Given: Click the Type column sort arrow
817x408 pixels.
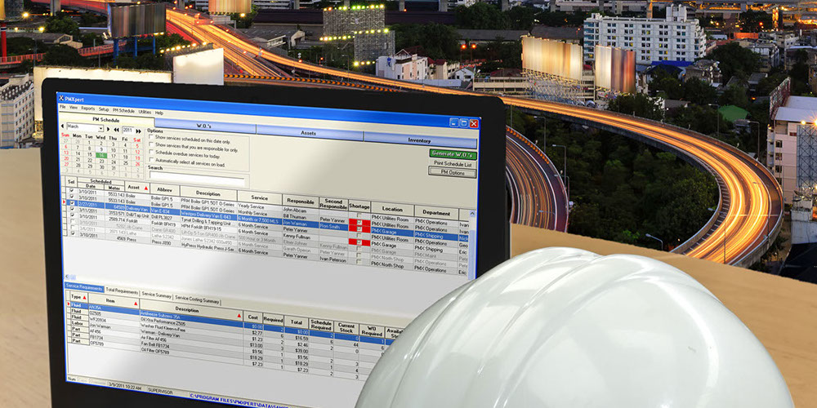Looking at the screenshot, I should pyautogui.click(x=83, y=298).
